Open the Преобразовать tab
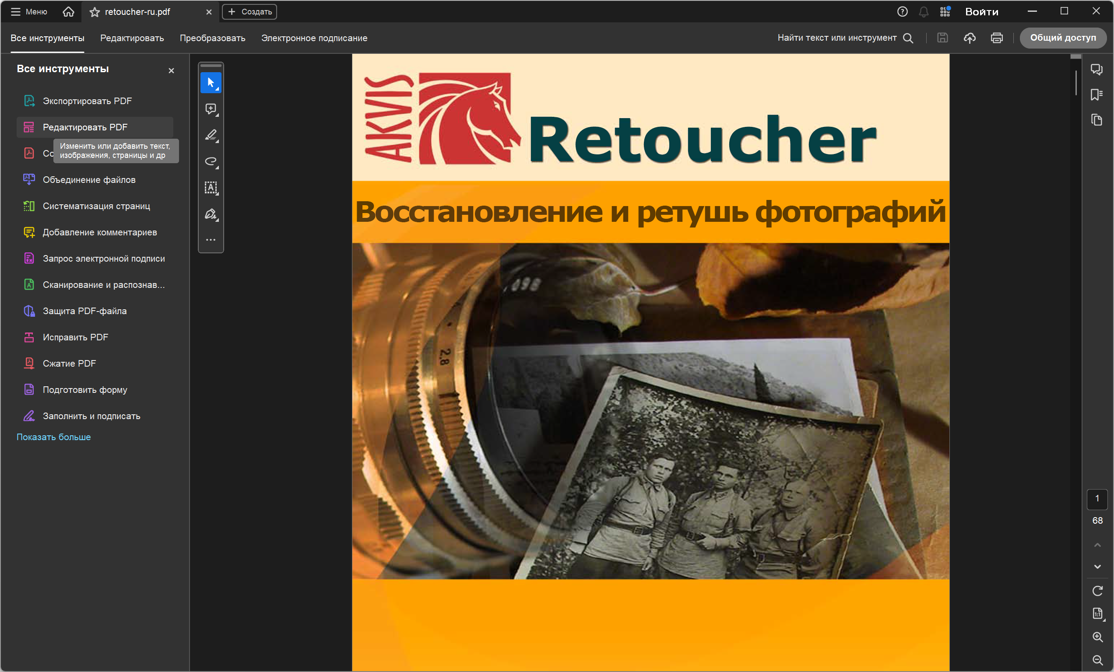Image resolution: width=1114 pixels, height=672 pixels. [x=212, y=38]
